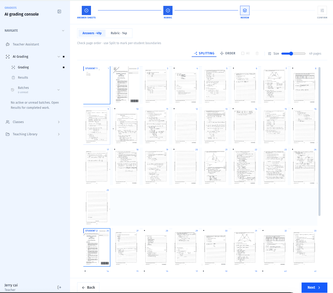Activate the Splitting mode tab
This screenshot has width=333, height=293.
[204, 53]
